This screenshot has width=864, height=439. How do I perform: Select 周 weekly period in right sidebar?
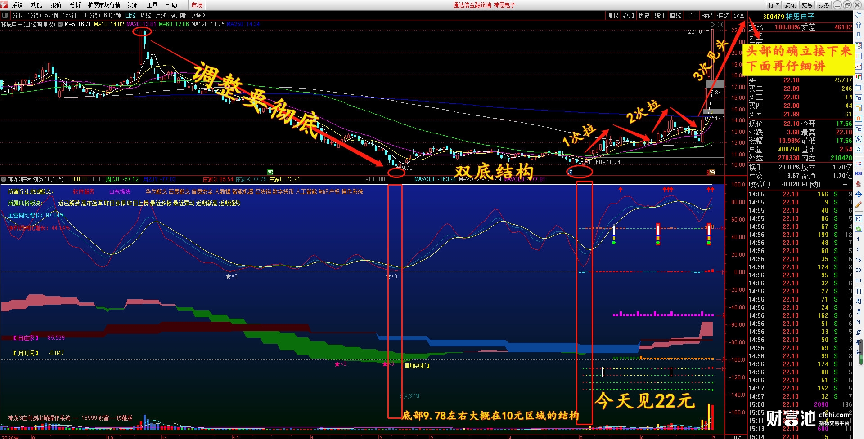click(859, 301)
